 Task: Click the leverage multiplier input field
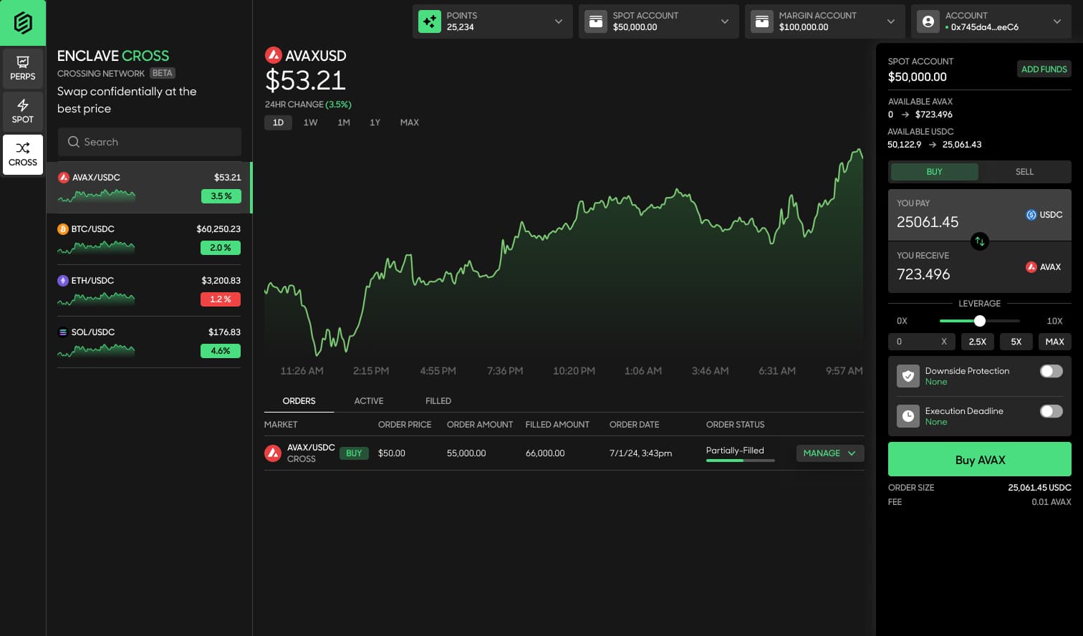(921, 342)
